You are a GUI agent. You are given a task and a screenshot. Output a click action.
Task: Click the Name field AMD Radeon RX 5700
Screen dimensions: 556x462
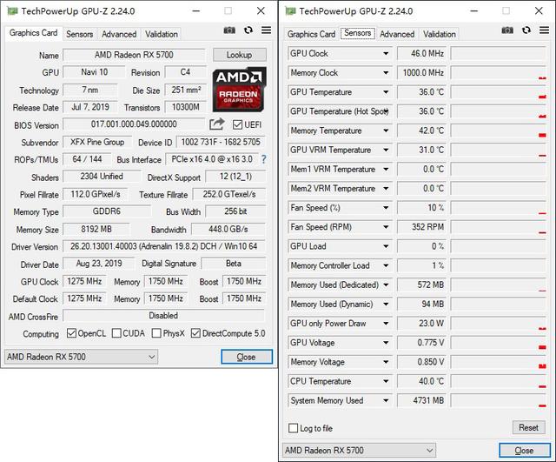pyautogui.click(x=134, y=55)
